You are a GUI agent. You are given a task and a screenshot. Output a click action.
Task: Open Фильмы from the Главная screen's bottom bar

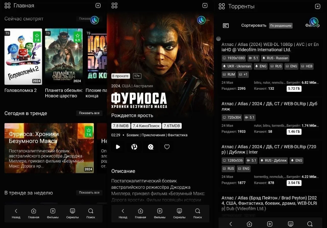click(53, 213)
